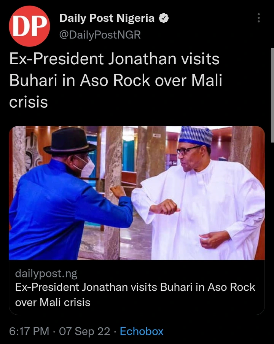Open the red DP profile avatar
Screen dimensions: 274x344
(x=29, y=26)
